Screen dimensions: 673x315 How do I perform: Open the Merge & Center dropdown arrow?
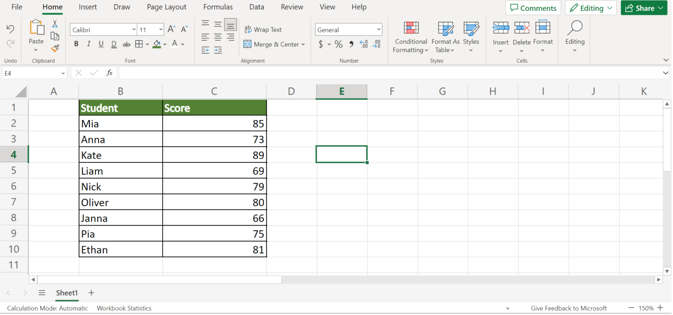click(x=303, y=44)
